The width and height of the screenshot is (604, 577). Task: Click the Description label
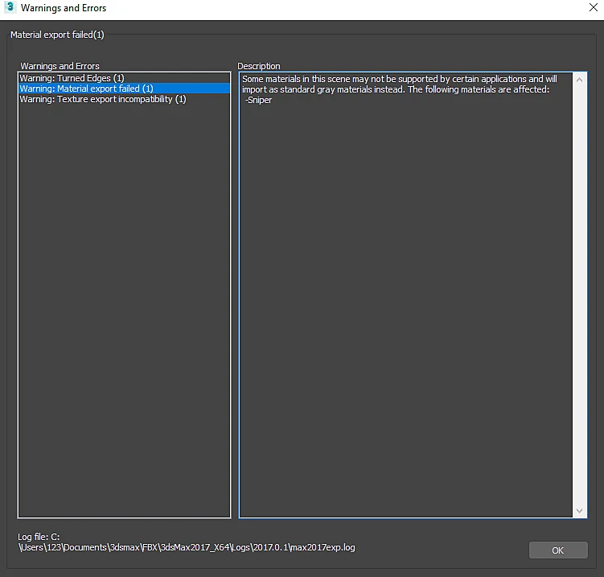[259, 66]
